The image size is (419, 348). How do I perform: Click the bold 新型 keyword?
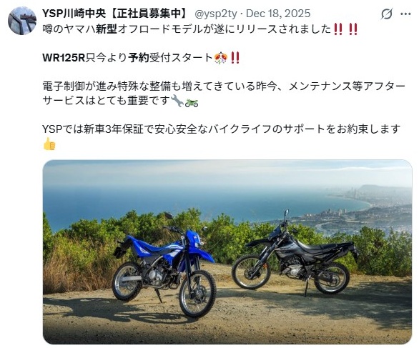107,29
